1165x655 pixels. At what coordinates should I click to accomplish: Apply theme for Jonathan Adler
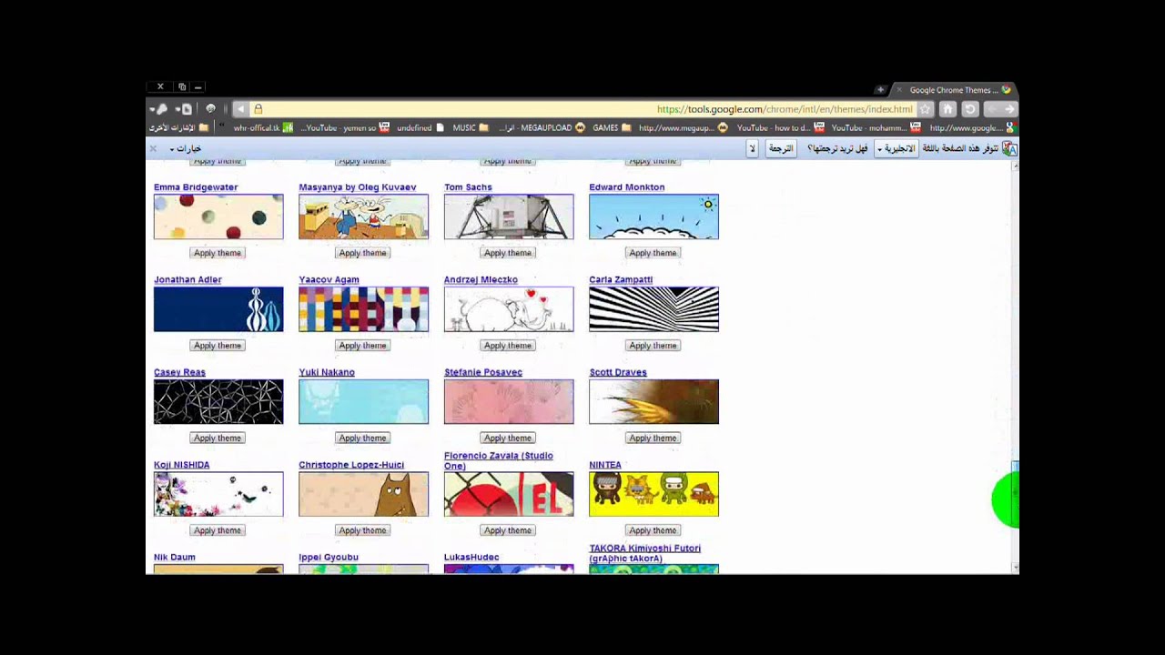point(218,346)
